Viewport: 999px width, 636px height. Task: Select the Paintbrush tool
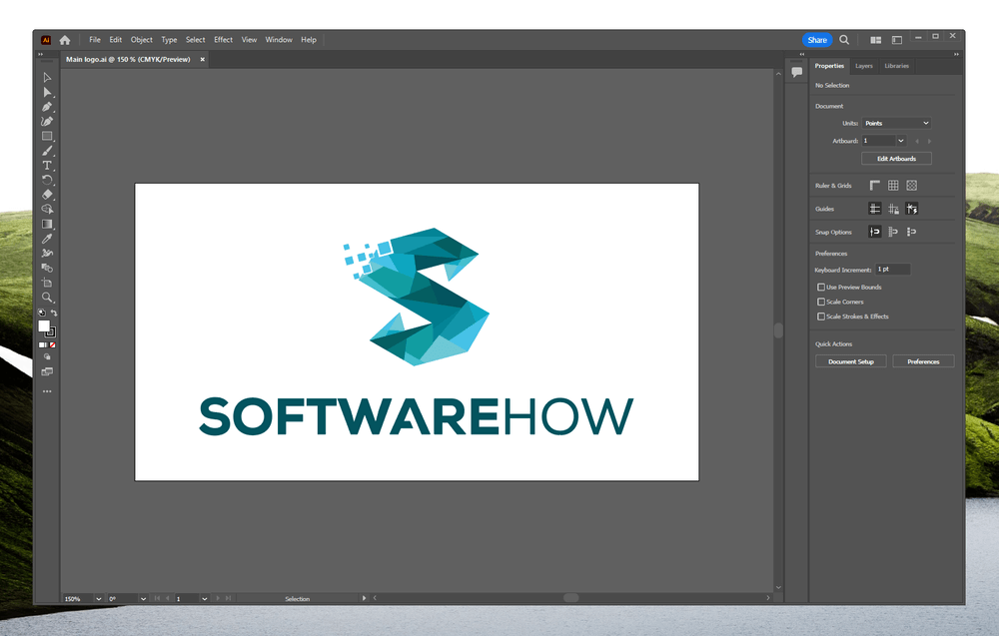point(47,151)
